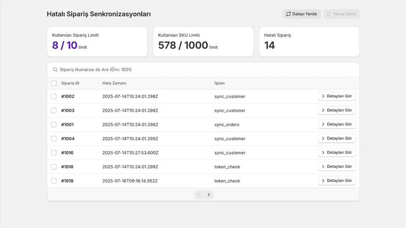Check the box for order #1004
Image resolution: width=406 pixels, height=228 pixels.
pyautogui.click(x=53, y=138)
